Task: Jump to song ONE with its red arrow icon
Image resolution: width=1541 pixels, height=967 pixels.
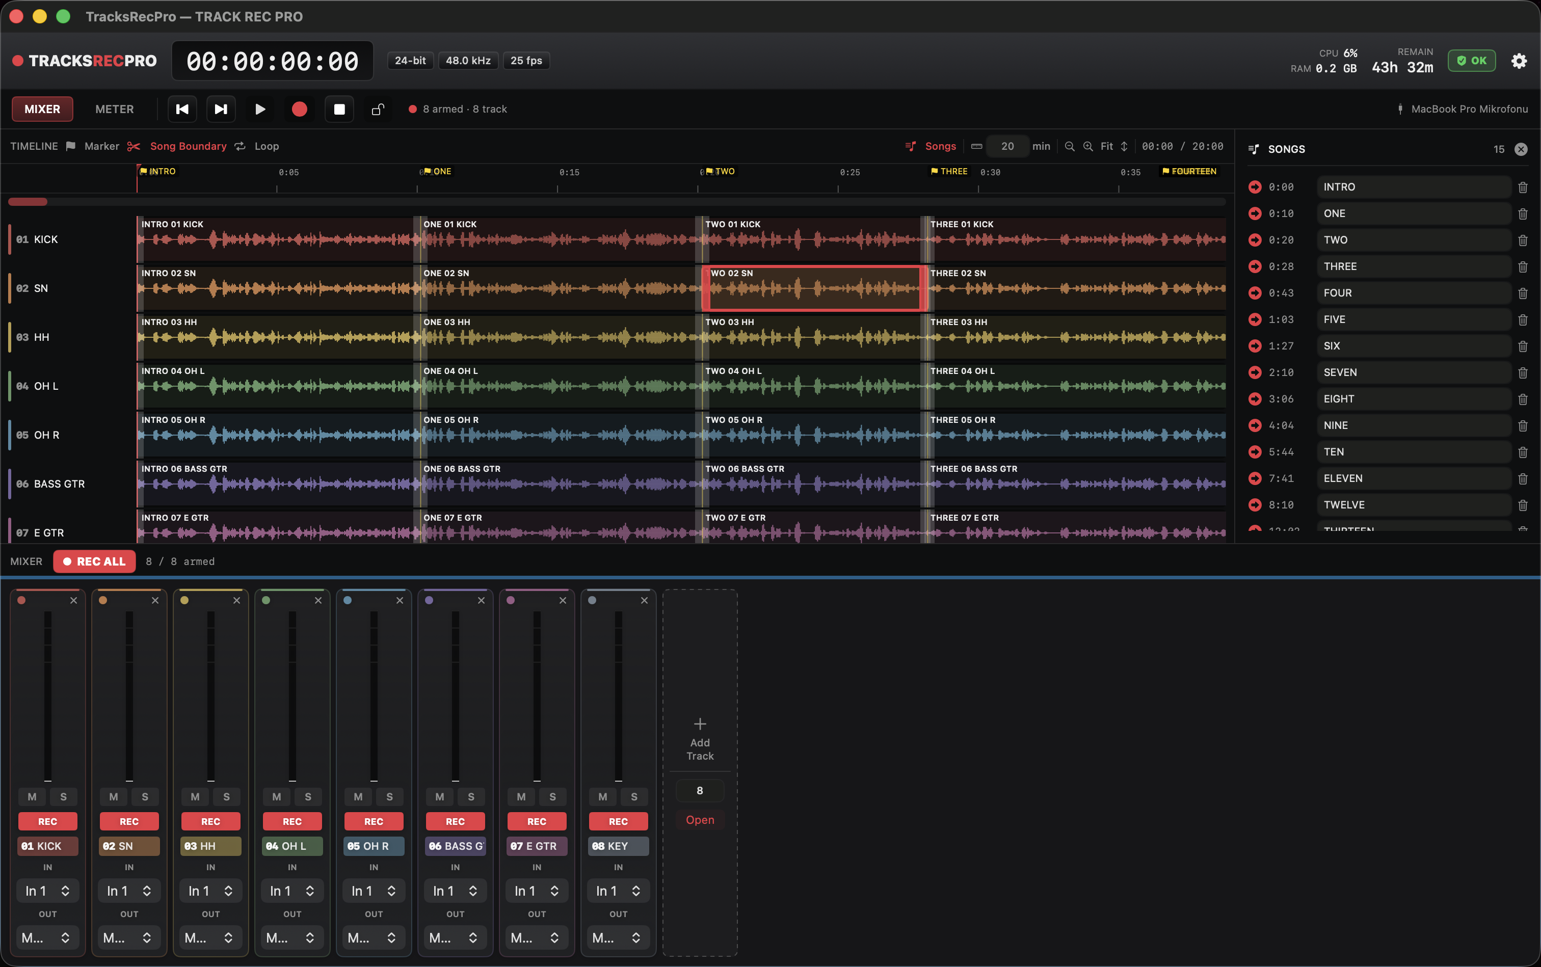Action: coord(1255,213)
